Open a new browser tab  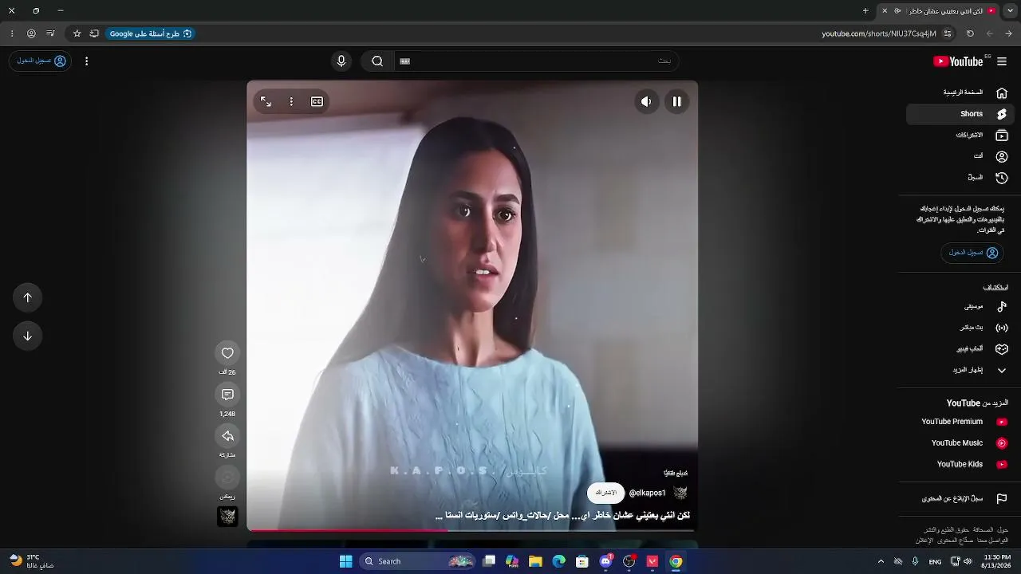coord(865,11)
